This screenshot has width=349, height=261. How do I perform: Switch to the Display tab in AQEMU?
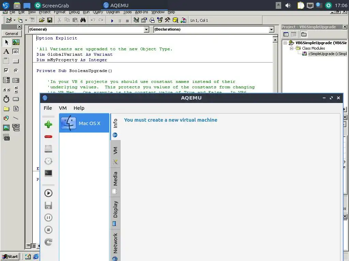tap(115, 213)
